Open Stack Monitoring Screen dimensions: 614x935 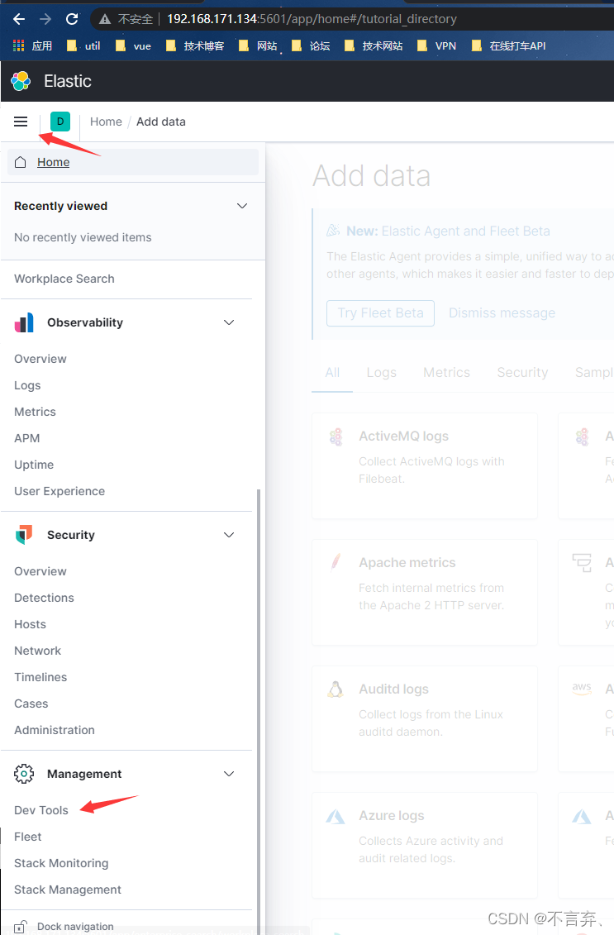tap(61, 863)
